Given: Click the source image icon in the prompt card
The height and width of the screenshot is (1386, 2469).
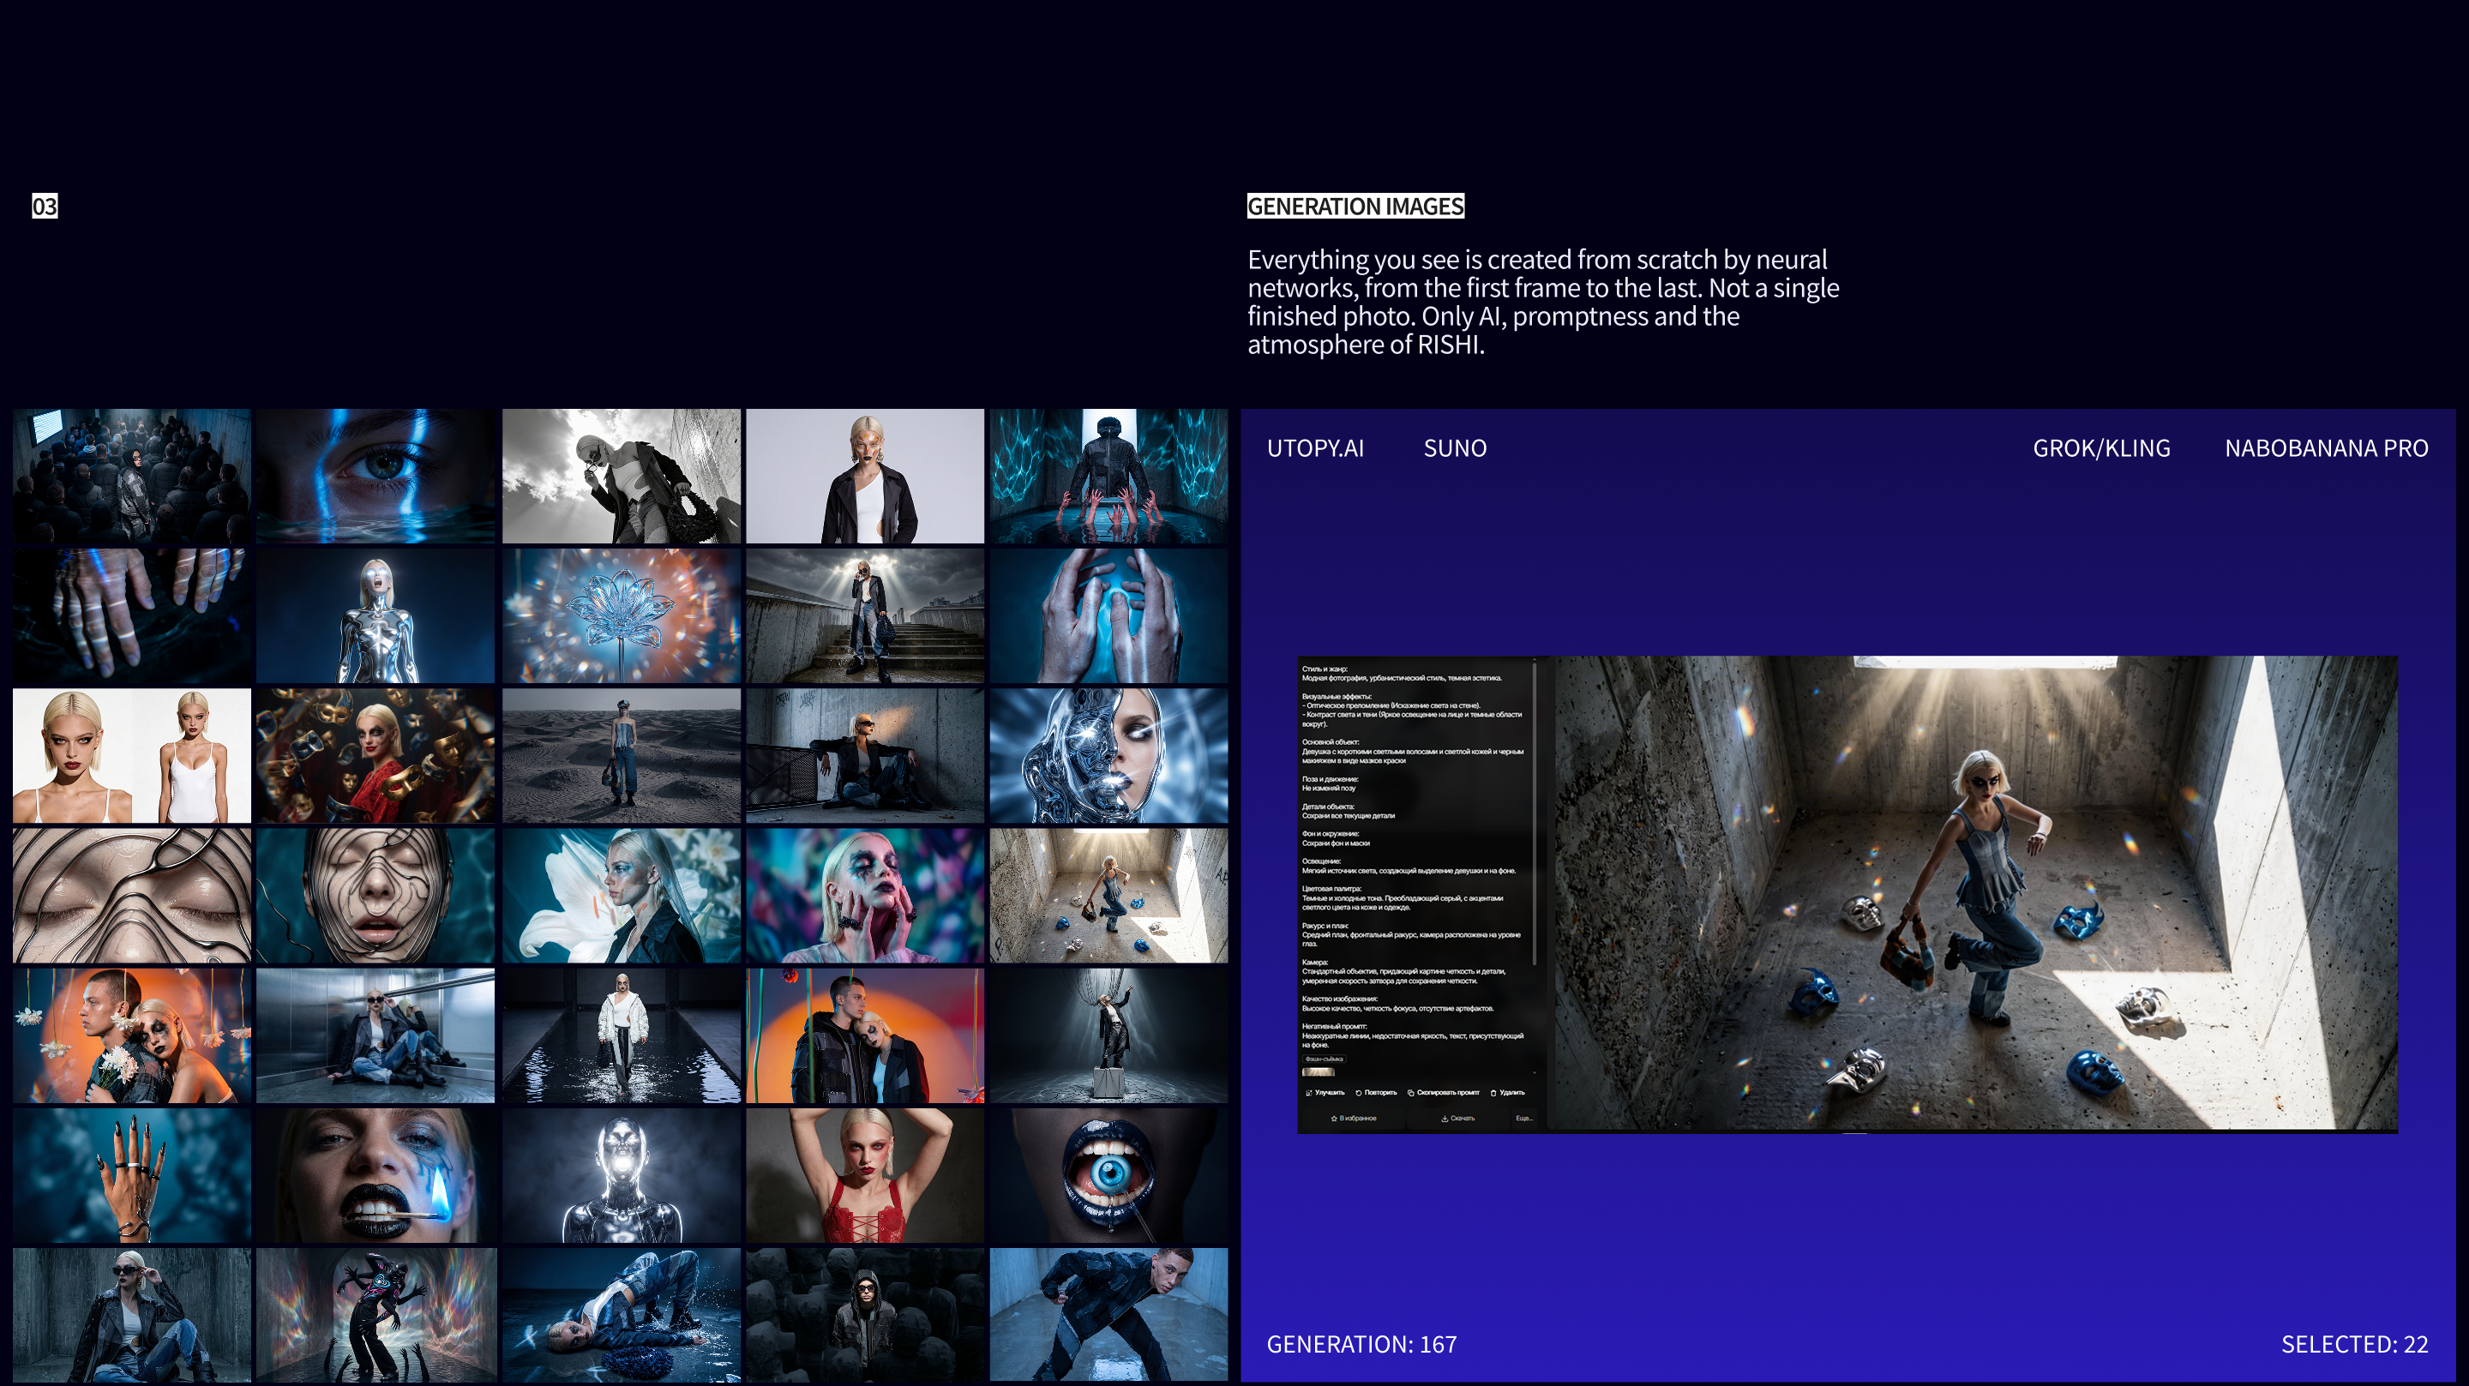Looking at the screenshot, I should coord(1318,1072).
